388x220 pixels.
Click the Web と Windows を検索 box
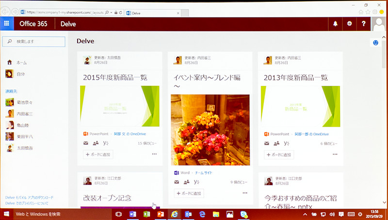(x=62, y=214)
